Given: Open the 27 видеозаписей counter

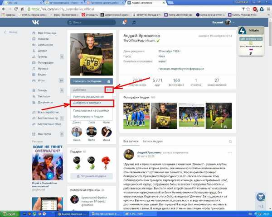Looking at the screenshot, I should point(217,82).
